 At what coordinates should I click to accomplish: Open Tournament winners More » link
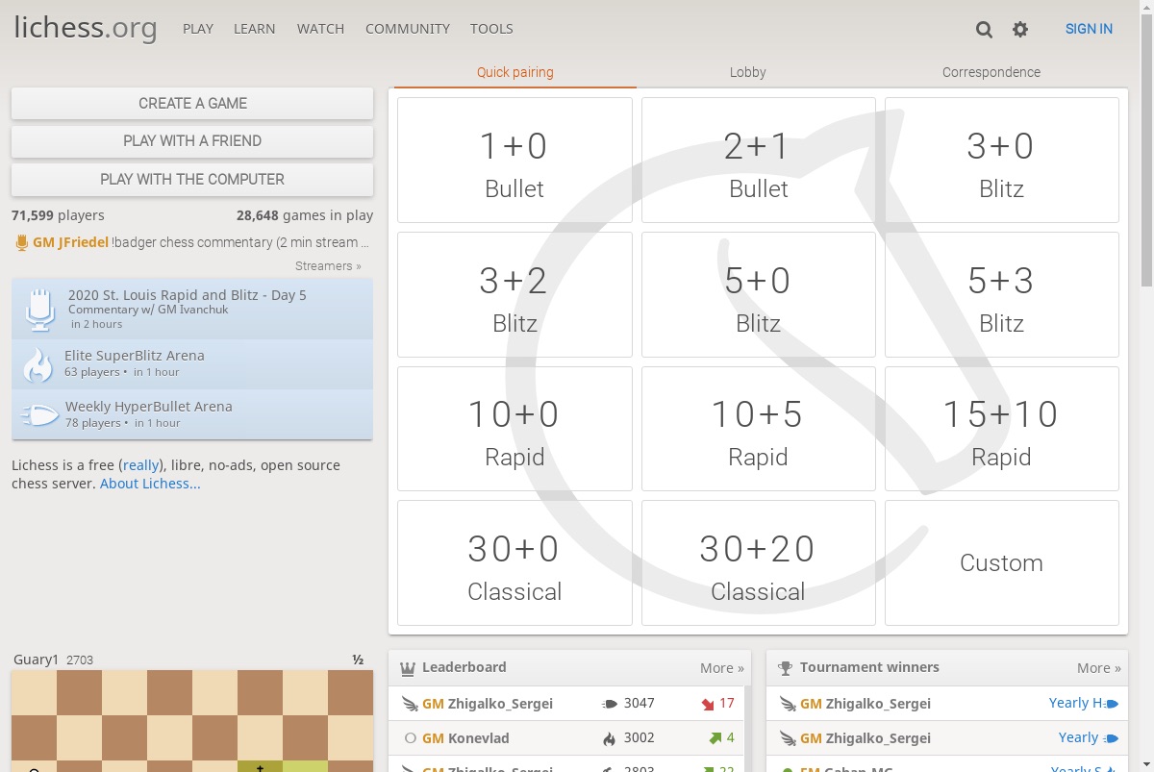pos(1099,668)
